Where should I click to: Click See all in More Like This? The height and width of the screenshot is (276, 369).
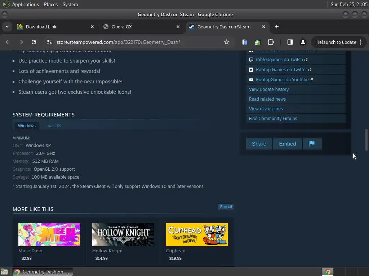point(226,207)
